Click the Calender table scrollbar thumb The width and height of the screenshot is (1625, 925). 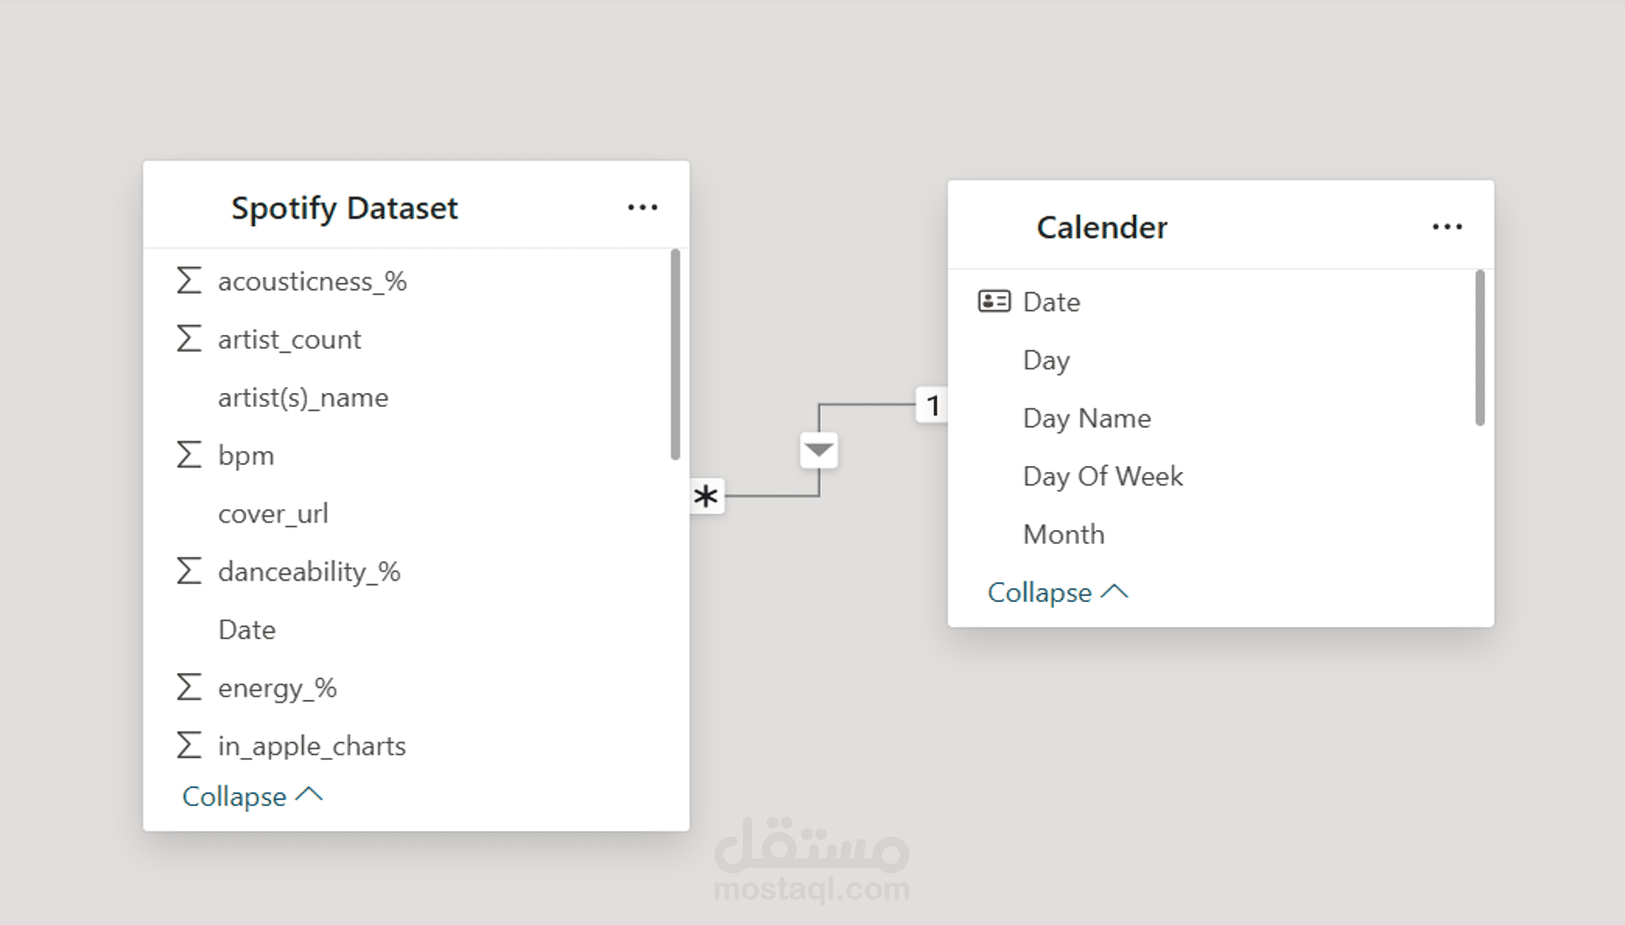coord(1479,348)
